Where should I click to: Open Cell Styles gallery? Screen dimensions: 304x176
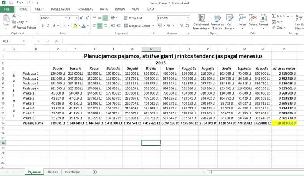coord(229,22)
